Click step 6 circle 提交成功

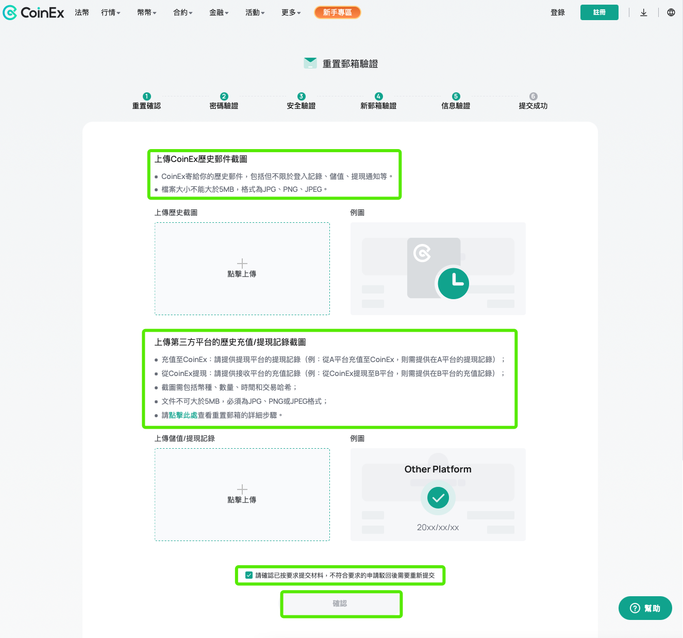pos(534,96)
